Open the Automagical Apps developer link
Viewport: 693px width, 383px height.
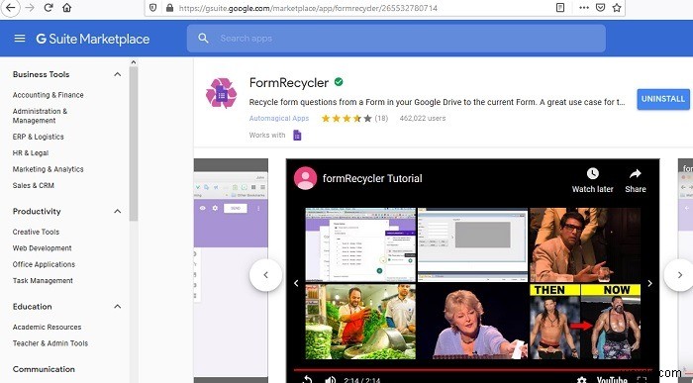point(279,119)
